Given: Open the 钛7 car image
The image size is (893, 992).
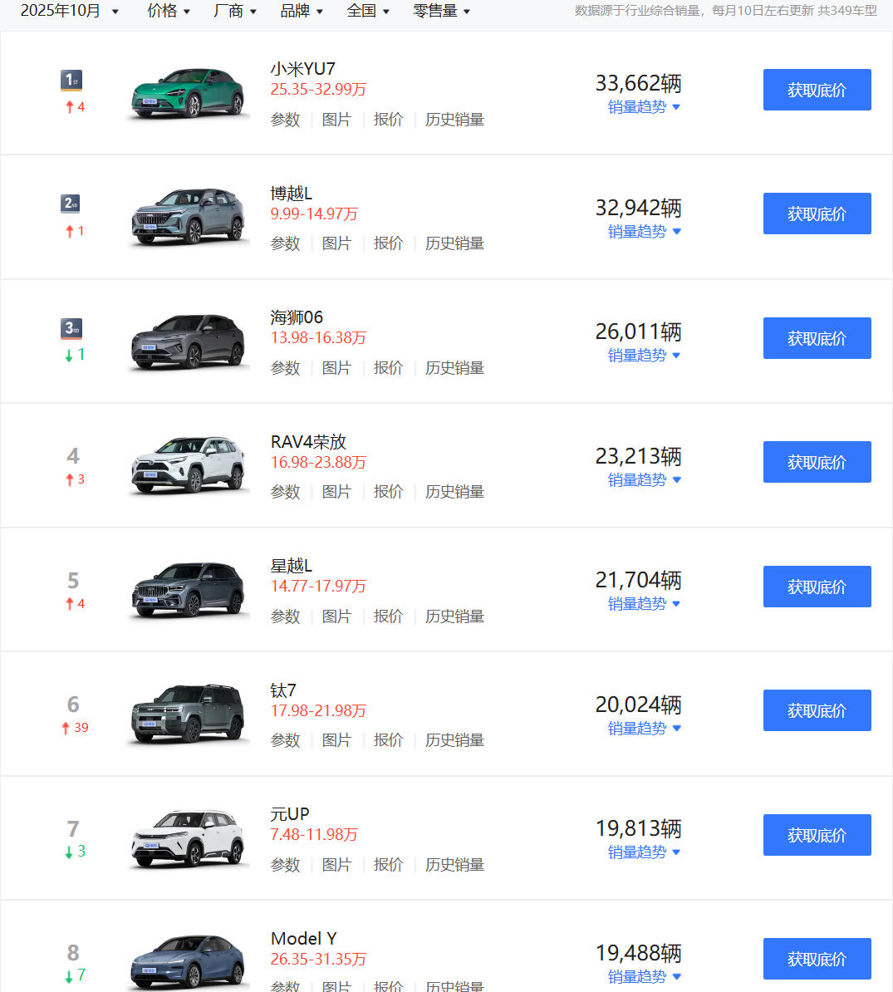Looking at the screenshot, I should click(188, 714).
